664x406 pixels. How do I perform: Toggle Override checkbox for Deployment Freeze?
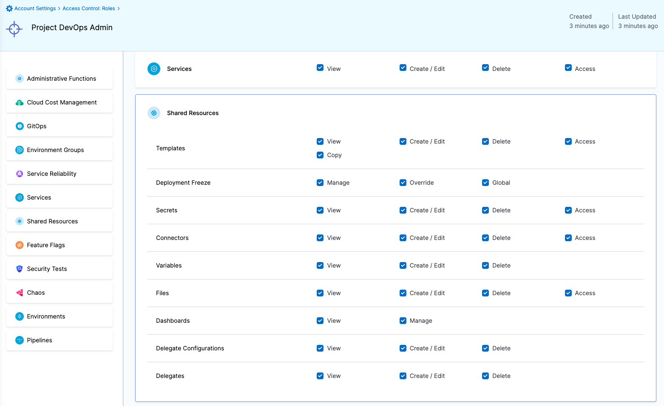(403, 183)
